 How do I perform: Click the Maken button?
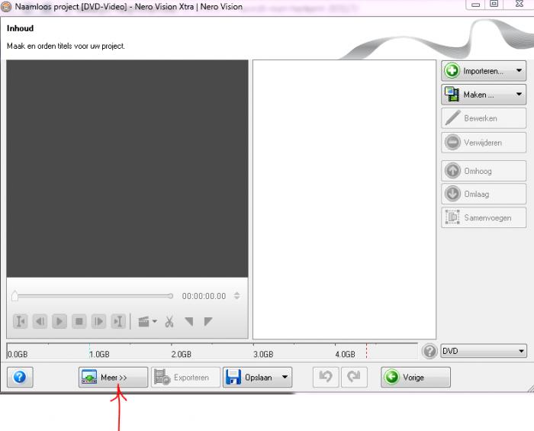click(483, 95)
